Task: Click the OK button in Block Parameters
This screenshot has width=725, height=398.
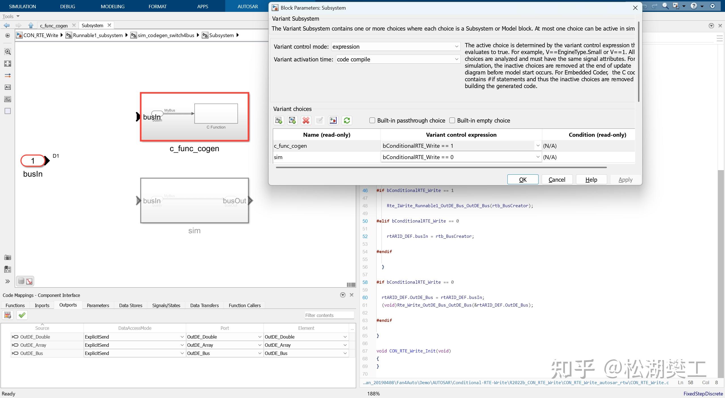Action: coord(522,179)
